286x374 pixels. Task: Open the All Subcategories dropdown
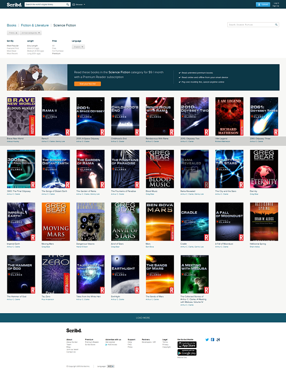point(30,33)
